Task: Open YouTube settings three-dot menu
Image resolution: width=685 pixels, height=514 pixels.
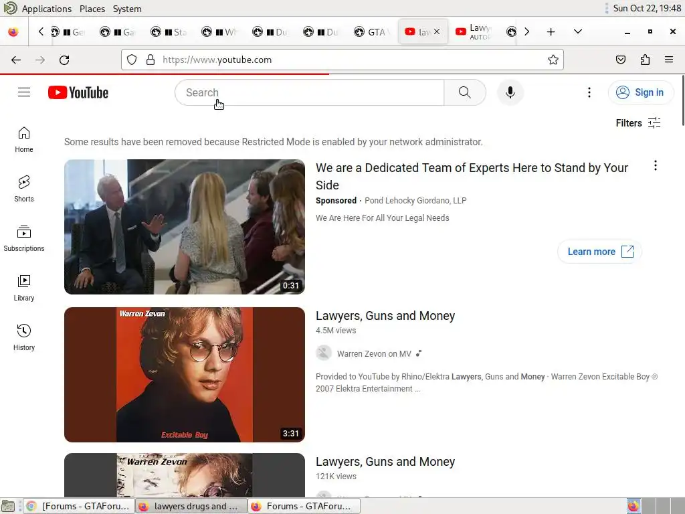Action: tap(589, 92)
